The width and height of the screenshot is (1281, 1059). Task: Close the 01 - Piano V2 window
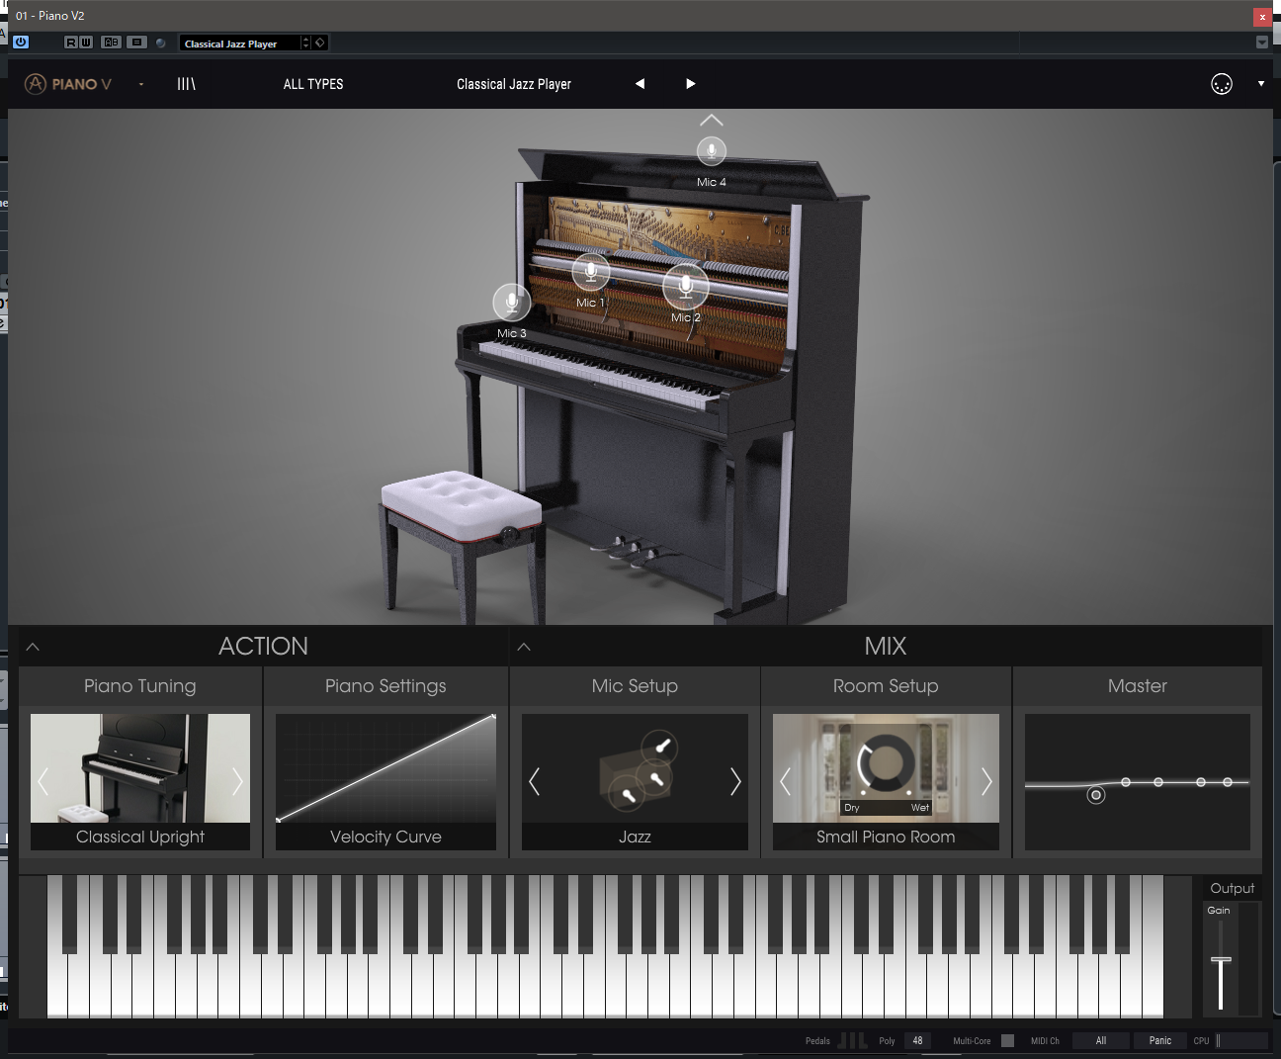[x=1262, y=17]
